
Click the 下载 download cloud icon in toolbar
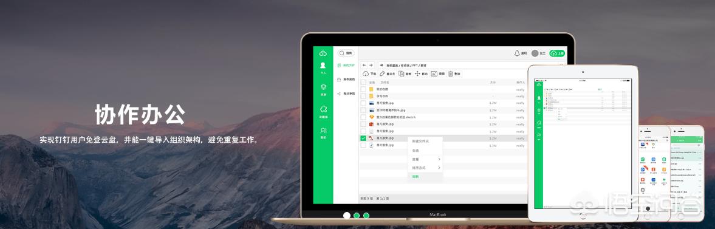[366, 73]
